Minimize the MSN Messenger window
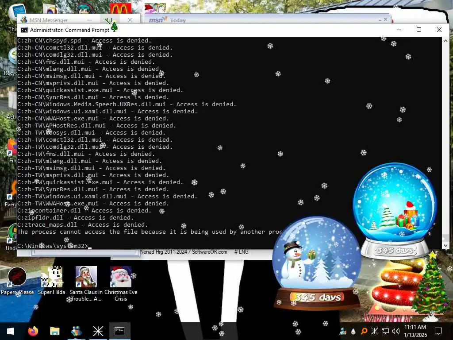Viewport: 453px width, 340px height. (90, 19)
